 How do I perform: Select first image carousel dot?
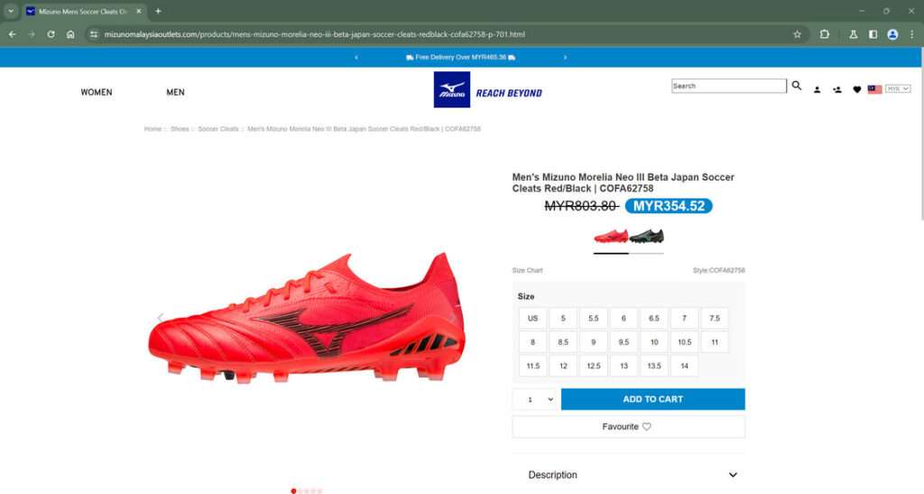[x=293, y=491]
